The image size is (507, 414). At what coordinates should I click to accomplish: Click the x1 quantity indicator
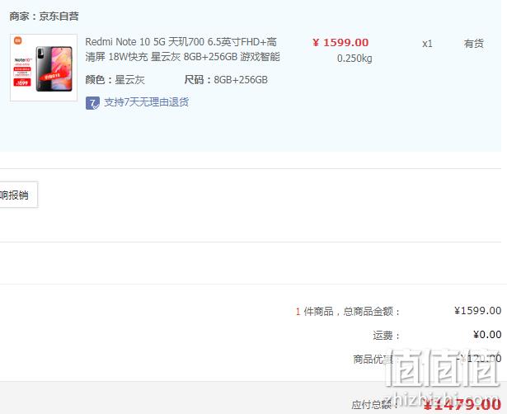tap(427, 44)
